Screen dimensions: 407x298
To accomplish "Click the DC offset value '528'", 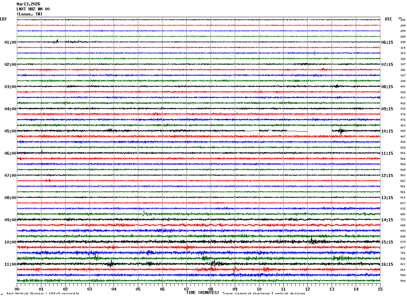I will coord(403,148).
